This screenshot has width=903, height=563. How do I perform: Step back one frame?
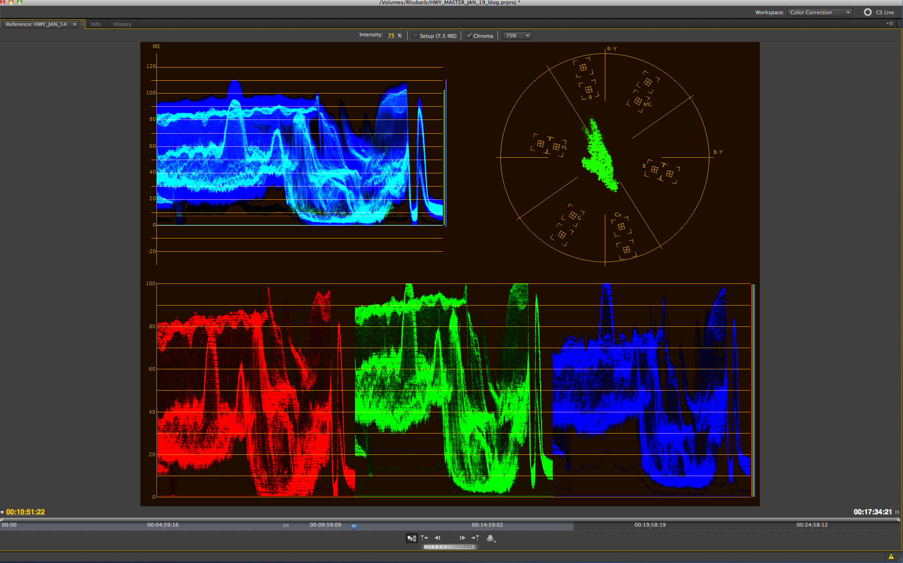pos(437,538)
